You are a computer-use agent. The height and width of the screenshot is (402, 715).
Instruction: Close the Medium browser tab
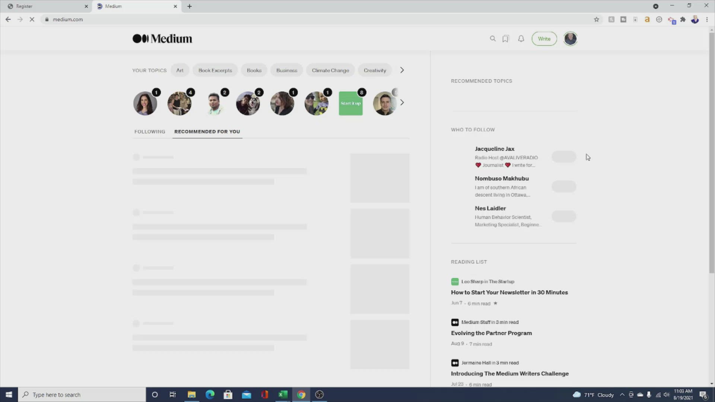175,6
